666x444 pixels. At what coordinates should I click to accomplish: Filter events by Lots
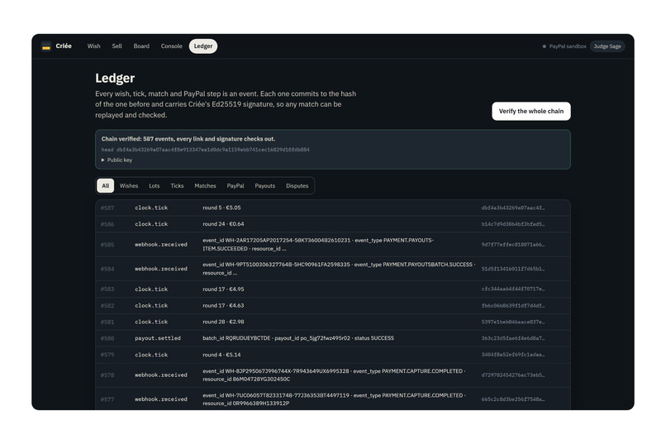[x=155, y=186]
